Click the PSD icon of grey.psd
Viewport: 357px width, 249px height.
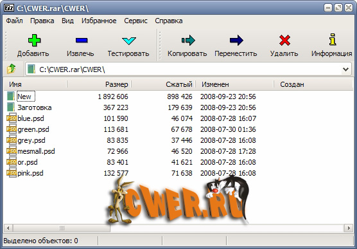(x=12, y=140)
